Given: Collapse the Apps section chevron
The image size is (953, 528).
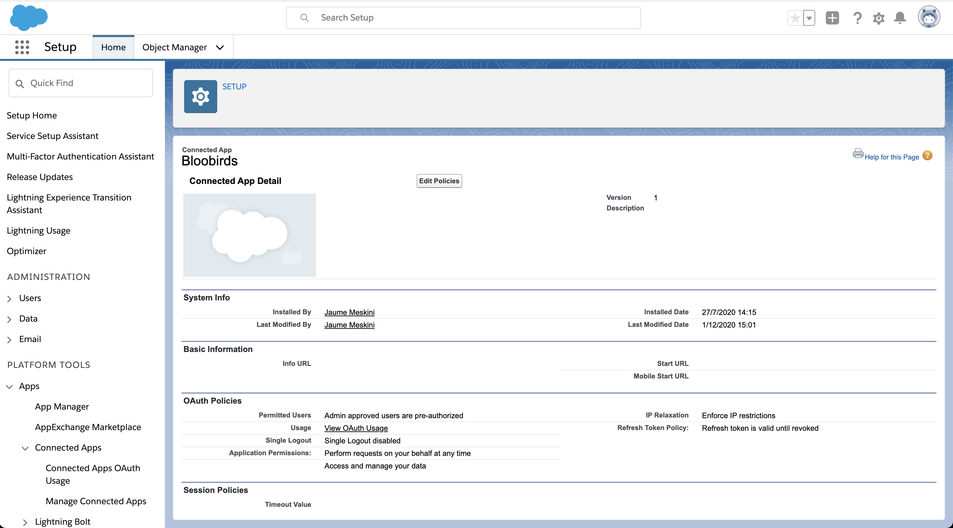Looking at the screenshot, I should (x=9, y=386).
